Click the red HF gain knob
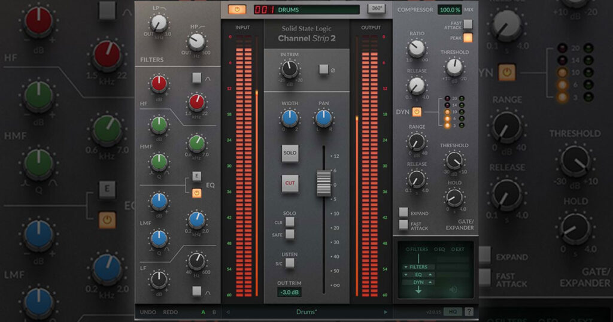This screenshot has width=613, height=322. [x=159, y=84]
